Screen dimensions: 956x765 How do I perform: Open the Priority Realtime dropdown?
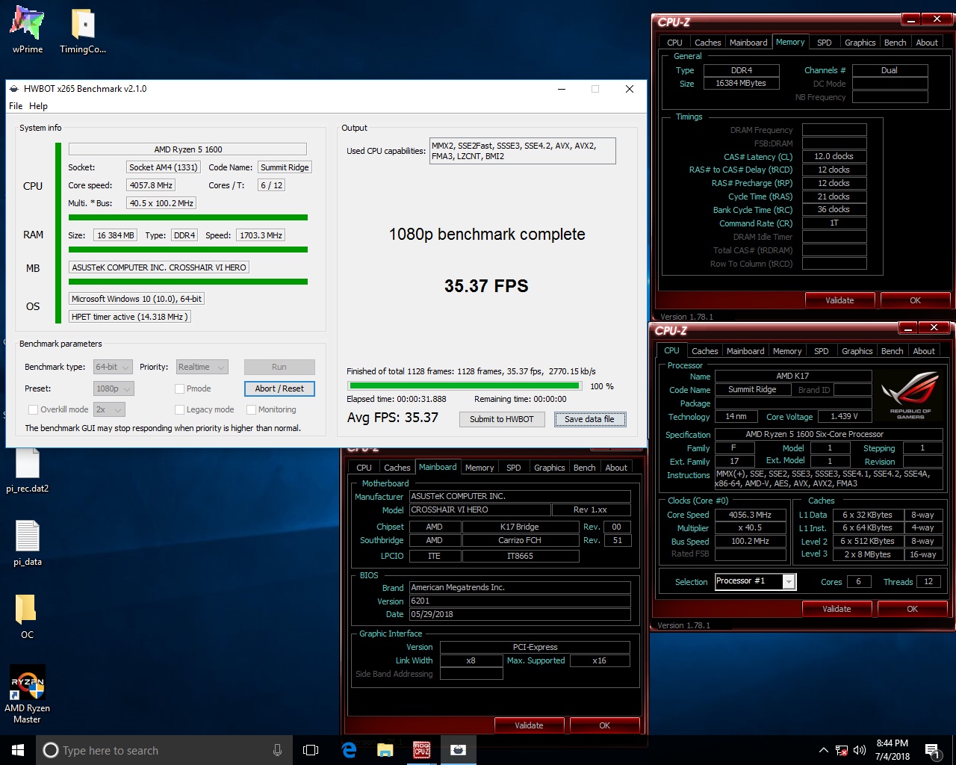(x=202, y=367)
